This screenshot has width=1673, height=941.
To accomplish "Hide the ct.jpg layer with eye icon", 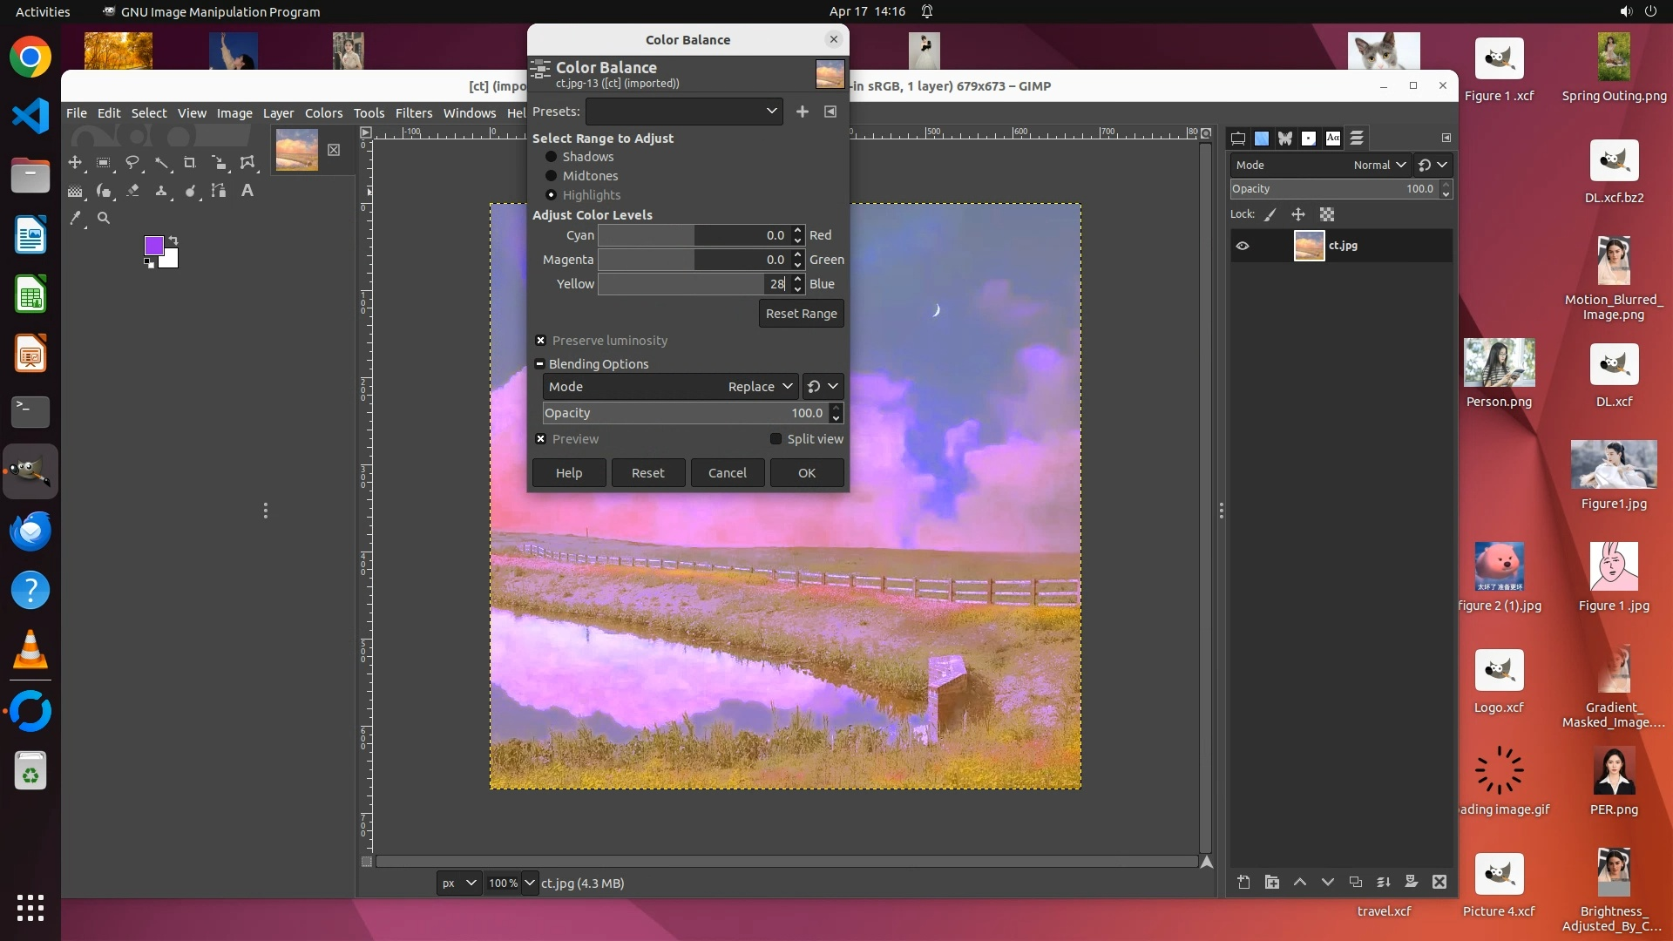I will [x=1243, y=246].
